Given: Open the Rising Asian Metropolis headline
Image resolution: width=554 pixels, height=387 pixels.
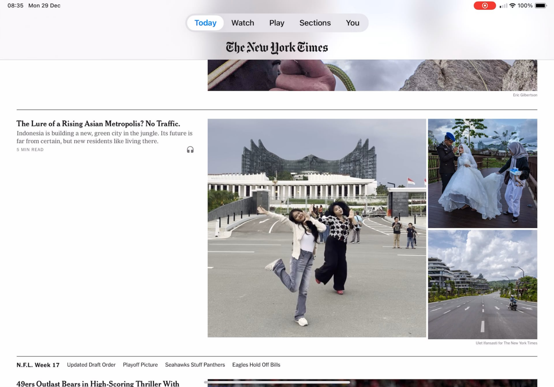Looking at the screenshot, I should tap(98, 124).
